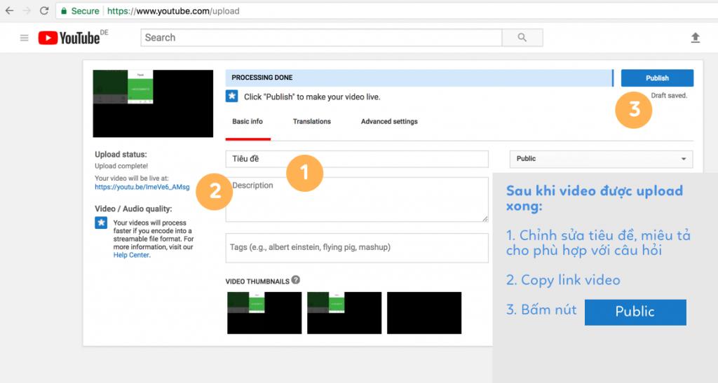This screenshot has height=383, width=718.
Task: Select the second video thumbnail option
Action: point(344,313)
